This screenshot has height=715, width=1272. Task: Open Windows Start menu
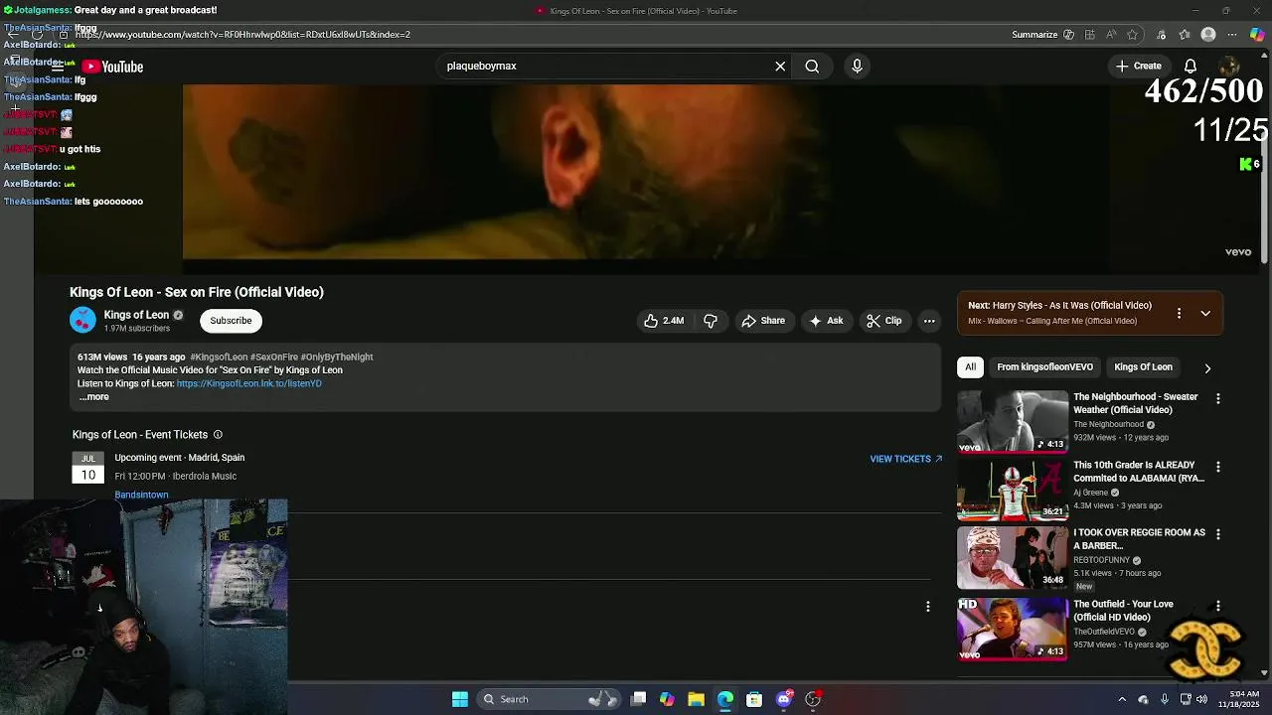(x=460, y=699)
